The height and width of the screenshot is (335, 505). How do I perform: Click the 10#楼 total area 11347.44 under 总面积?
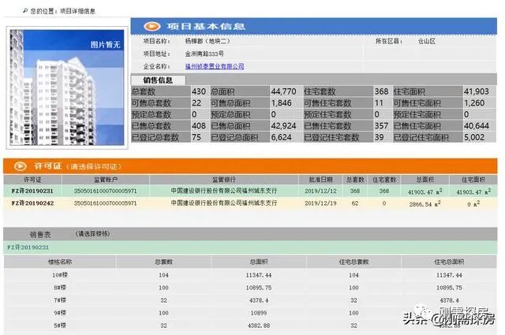coord(259,275)
